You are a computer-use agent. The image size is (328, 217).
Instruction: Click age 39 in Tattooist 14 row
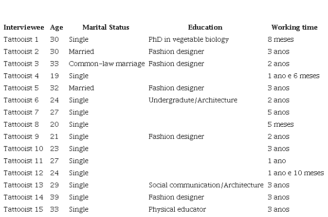[x=54, y=197]
